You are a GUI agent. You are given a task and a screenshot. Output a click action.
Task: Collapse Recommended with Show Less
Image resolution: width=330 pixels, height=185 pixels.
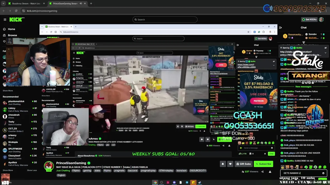32,170
